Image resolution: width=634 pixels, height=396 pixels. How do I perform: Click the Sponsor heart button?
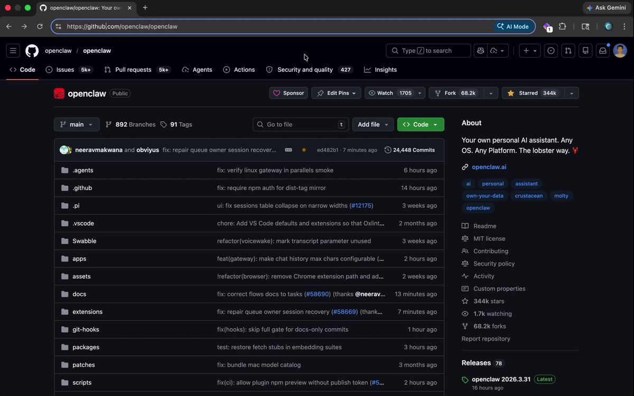288,93
